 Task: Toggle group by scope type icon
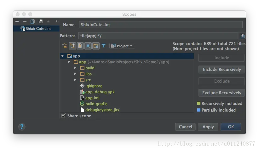pyautogui.click(x=96, y=46)
